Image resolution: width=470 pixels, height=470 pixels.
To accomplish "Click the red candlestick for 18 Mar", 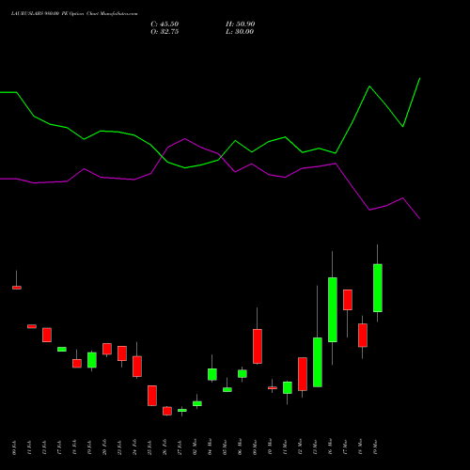I will point(363,336).
